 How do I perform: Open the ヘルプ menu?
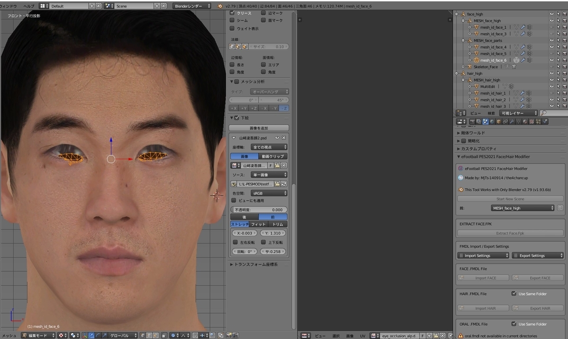(29, 6)
